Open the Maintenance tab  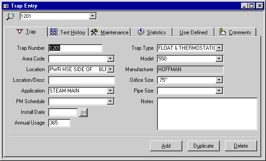[x=110, y=32]
